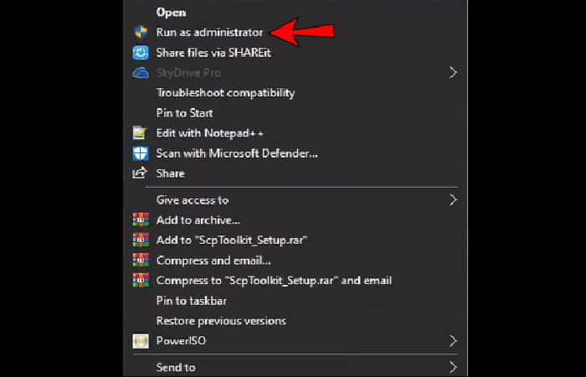The width and height of the screenshot is (586, 377).
Task: Select Give access to
Action: (192, 200)
